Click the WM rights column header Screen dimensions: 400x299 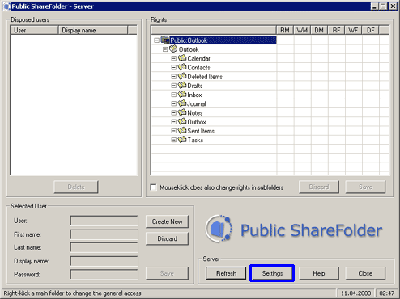pyautogui.click(x=302, y=30)
